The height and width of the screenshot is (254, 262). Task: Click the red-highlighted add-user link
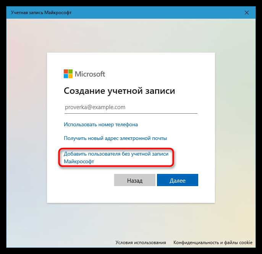pyautogui.click(x=116, y=158)
